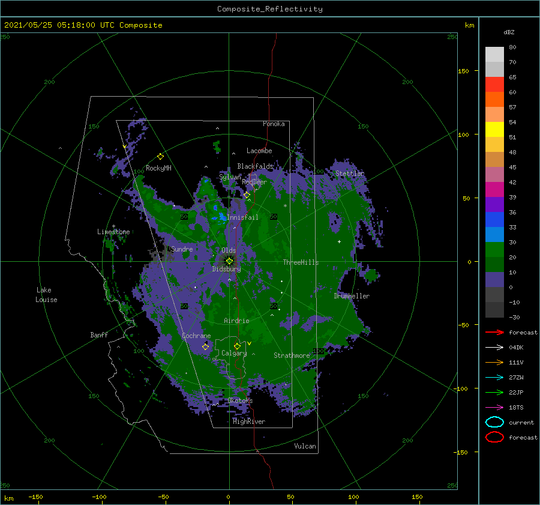Click the Limestone label
The width and height of the screenshot is (540, 505).
[113, 232]
